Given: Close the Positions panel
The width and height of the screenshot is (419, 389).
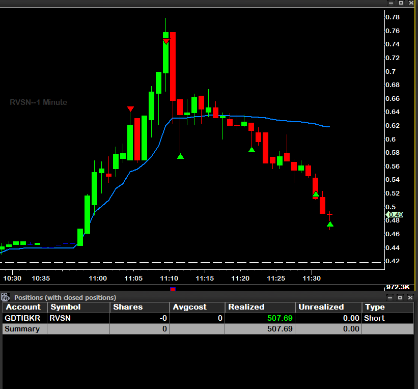Looking at the screenshot, I should pos(410,298).
